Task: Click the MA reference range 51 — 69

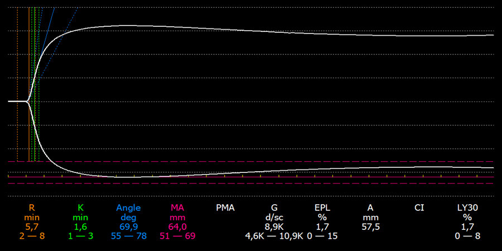Action: tap(177, 236)
